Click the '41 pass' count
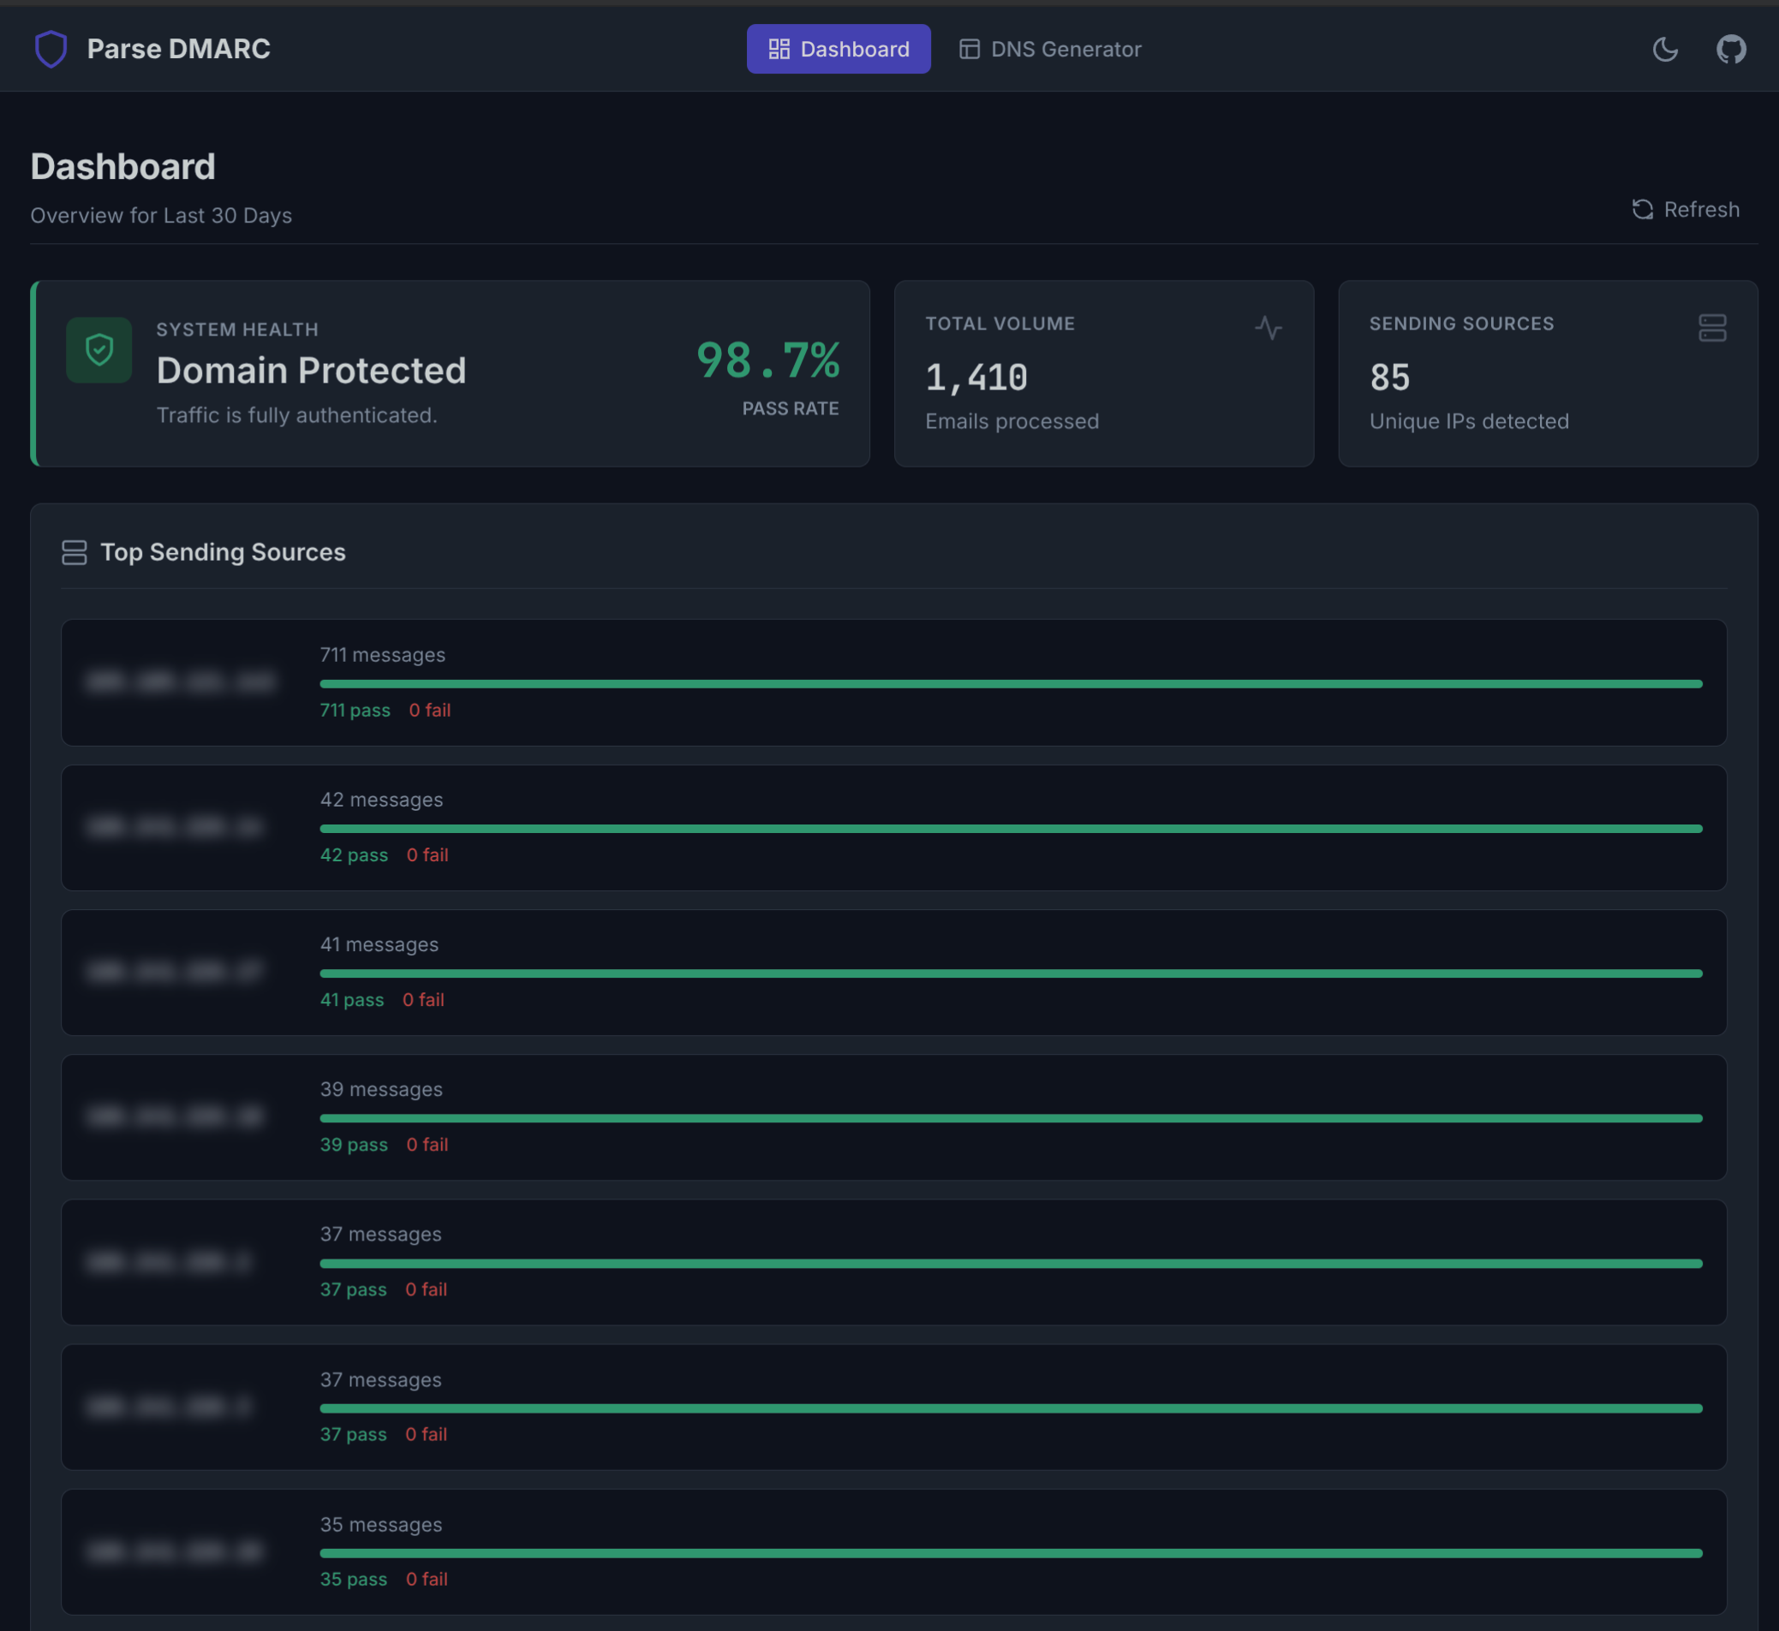Viewport: 1779px width, 1631px height. point(351,1000)
